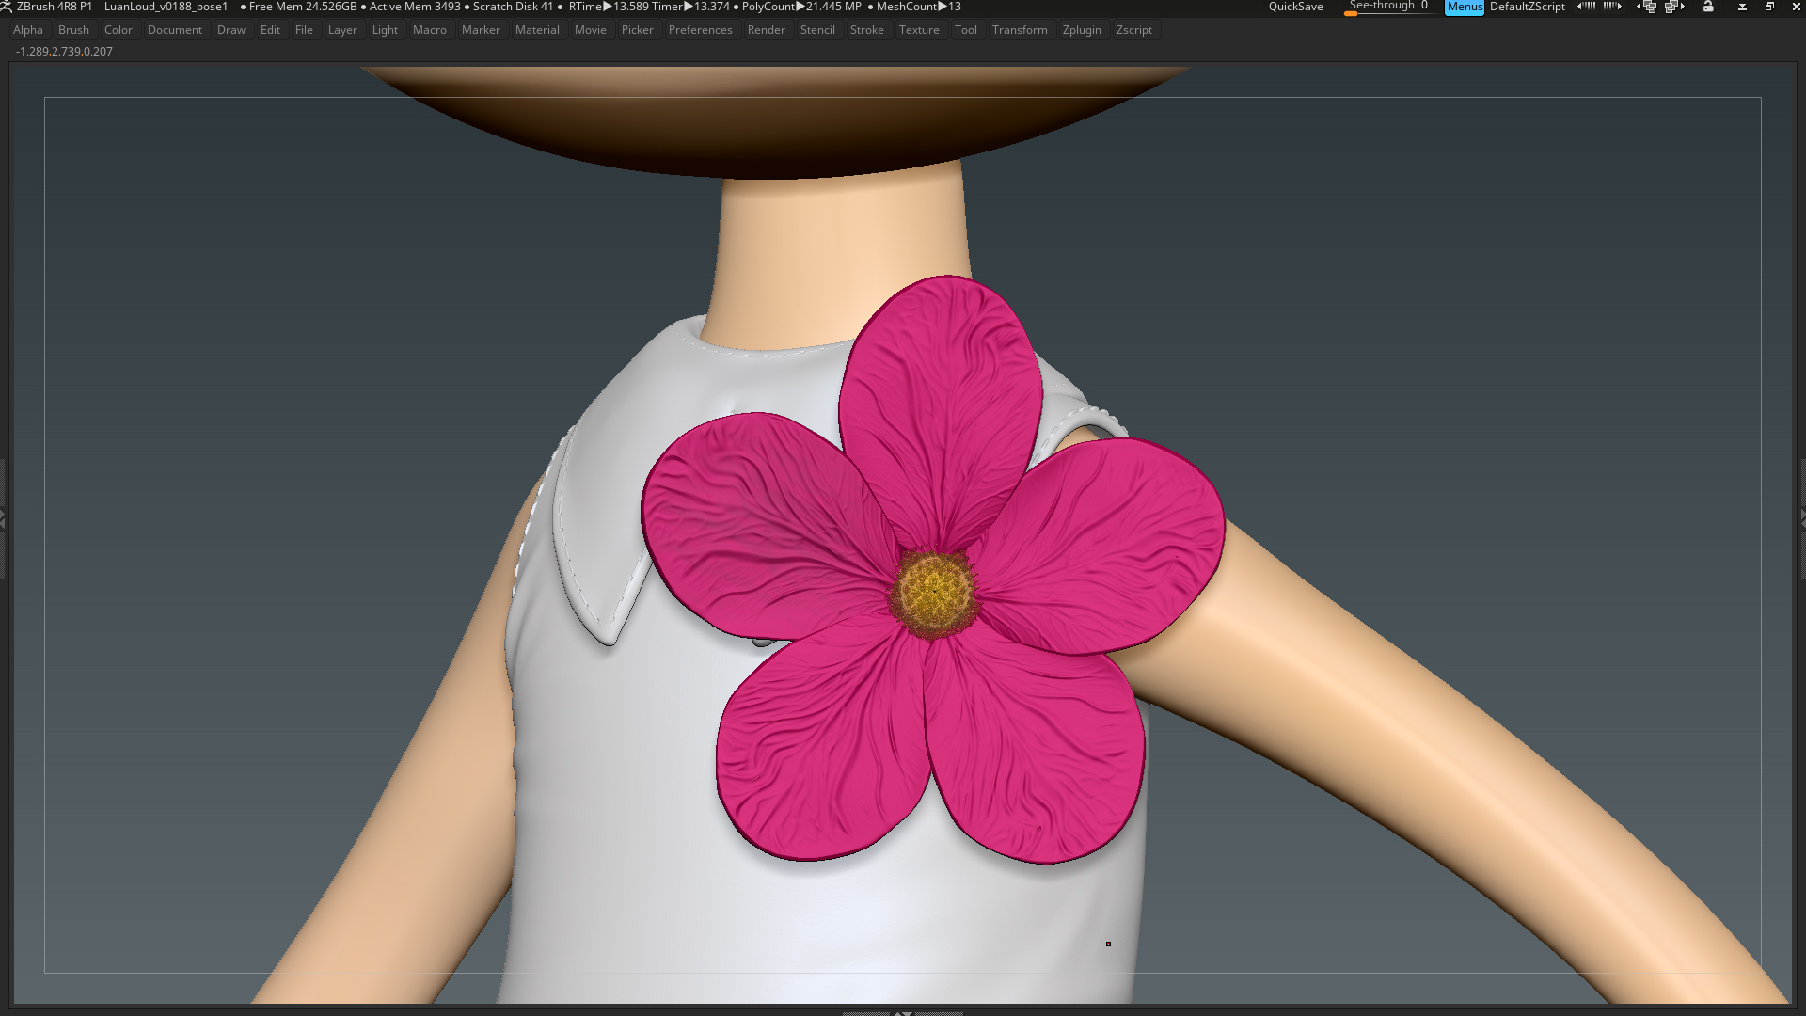Expand the bottom shelf divider arrows
The height and width of the screenshot is (1016, 1806).
coord(903,1012)
